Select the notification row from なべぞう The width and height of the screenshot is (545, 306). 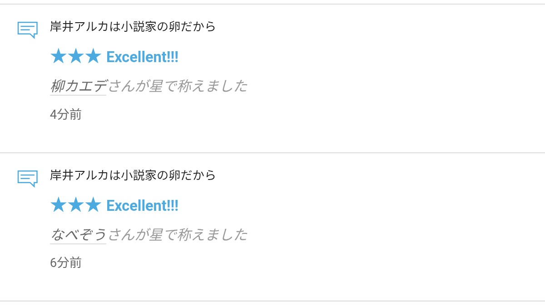point(272,227)
